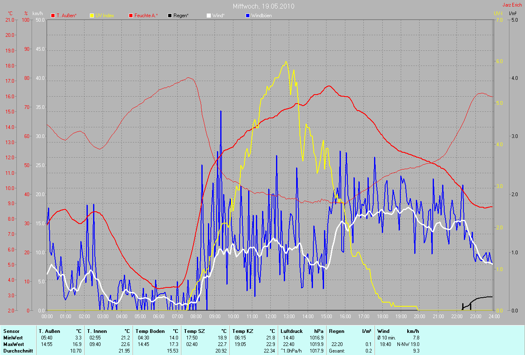Click the '06:00' time axis label
The width and height of the screenshot is (525, 355).
pos(159,316)
